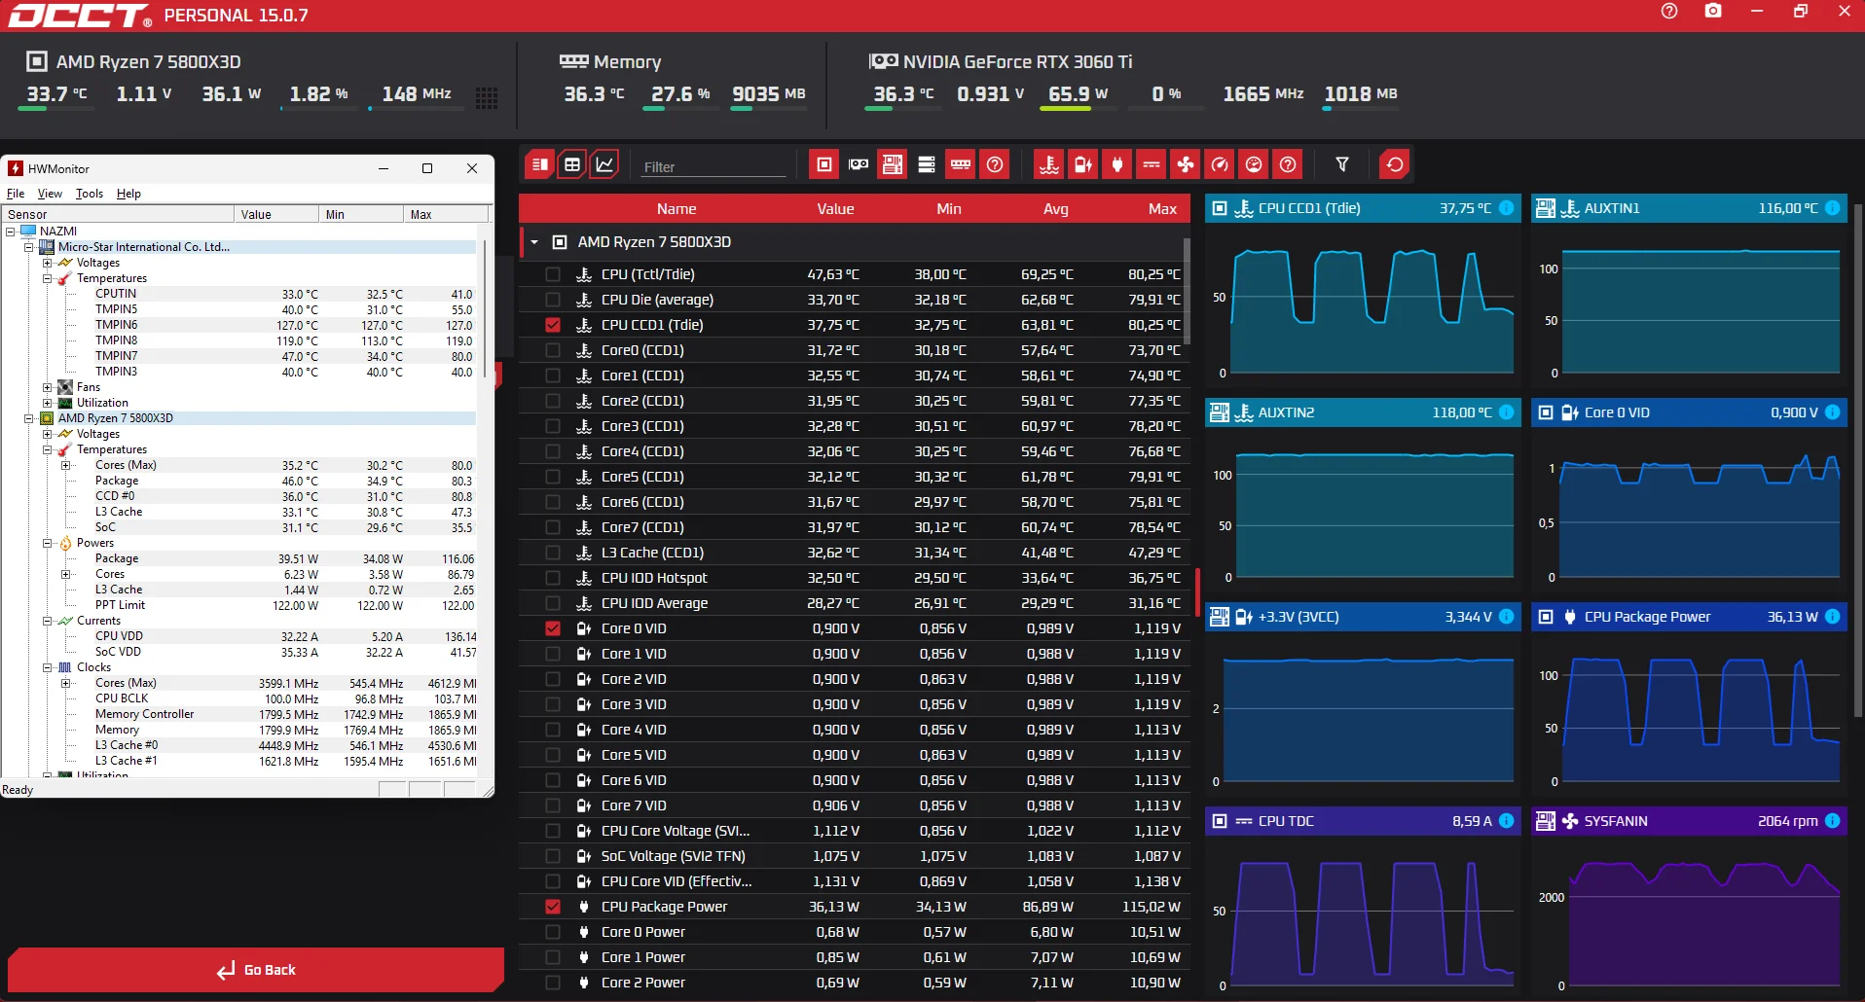The width and height of the screenshot is (1865, 1002).
Task: Open the CPU core grid icon
Action: [x=487, y=97]
